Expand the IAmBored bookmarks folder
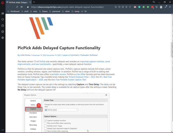This screenshot has height=133, width=173. point(14,11)
